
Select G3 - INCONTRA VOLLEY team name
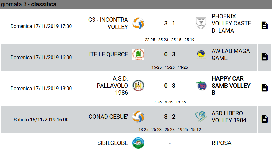coord(108,23)
